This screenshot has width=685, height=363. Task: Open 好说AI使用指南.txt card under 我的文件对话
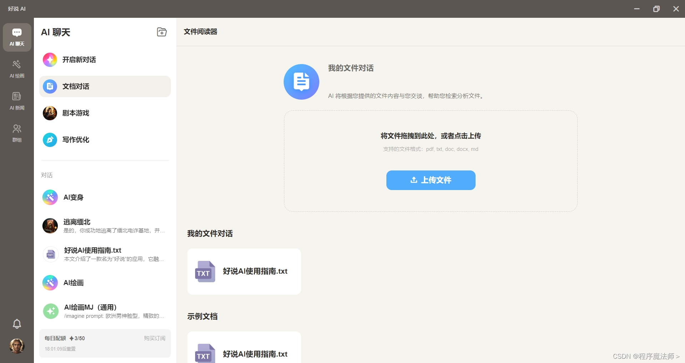[244, 272]
